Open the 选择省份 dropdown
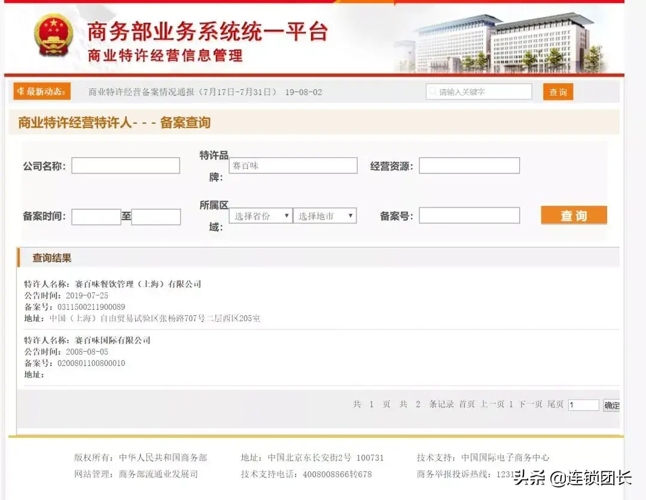This screenshot has width=646, height=500. point(261,216)
